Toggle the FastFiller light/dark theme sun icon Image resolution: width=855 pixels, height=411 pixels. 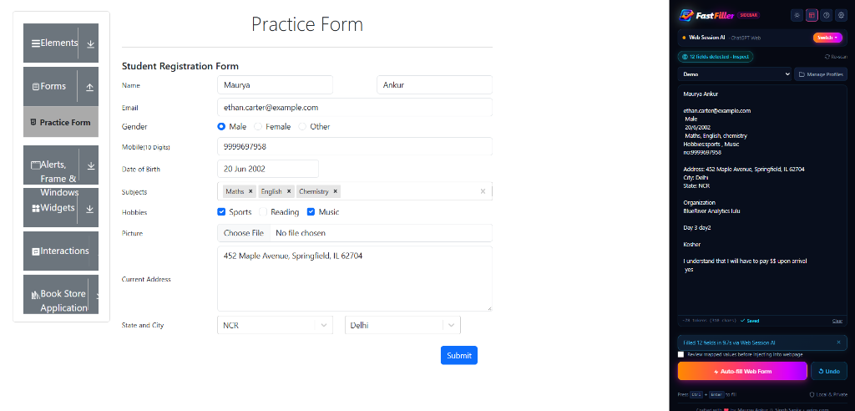click(x=797, y=15)
